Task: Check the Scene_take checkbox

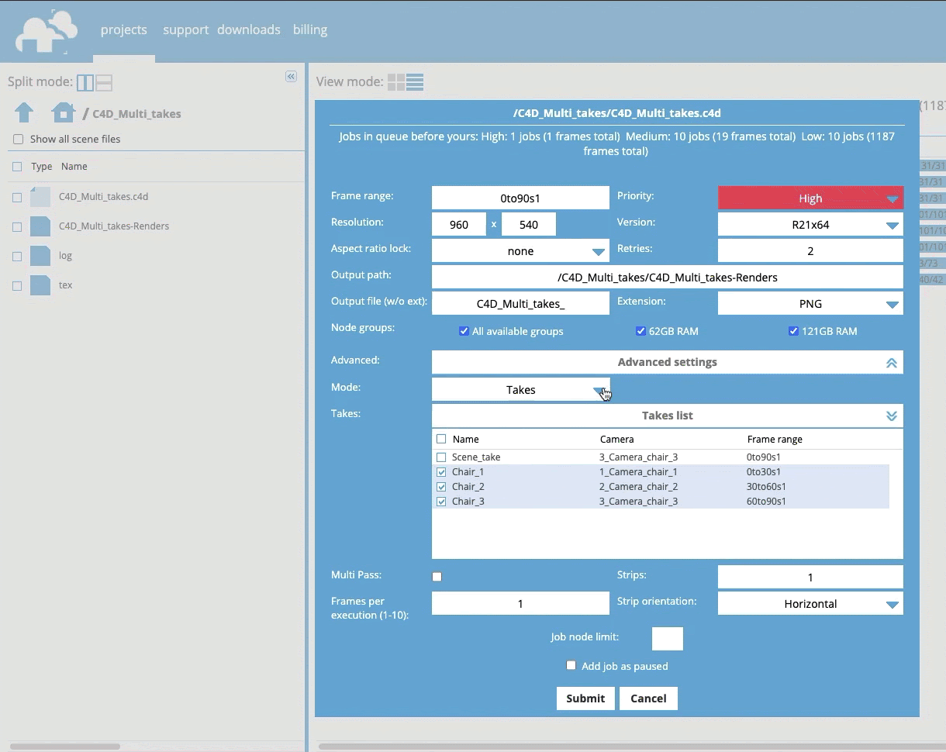Action: point(441,457)
